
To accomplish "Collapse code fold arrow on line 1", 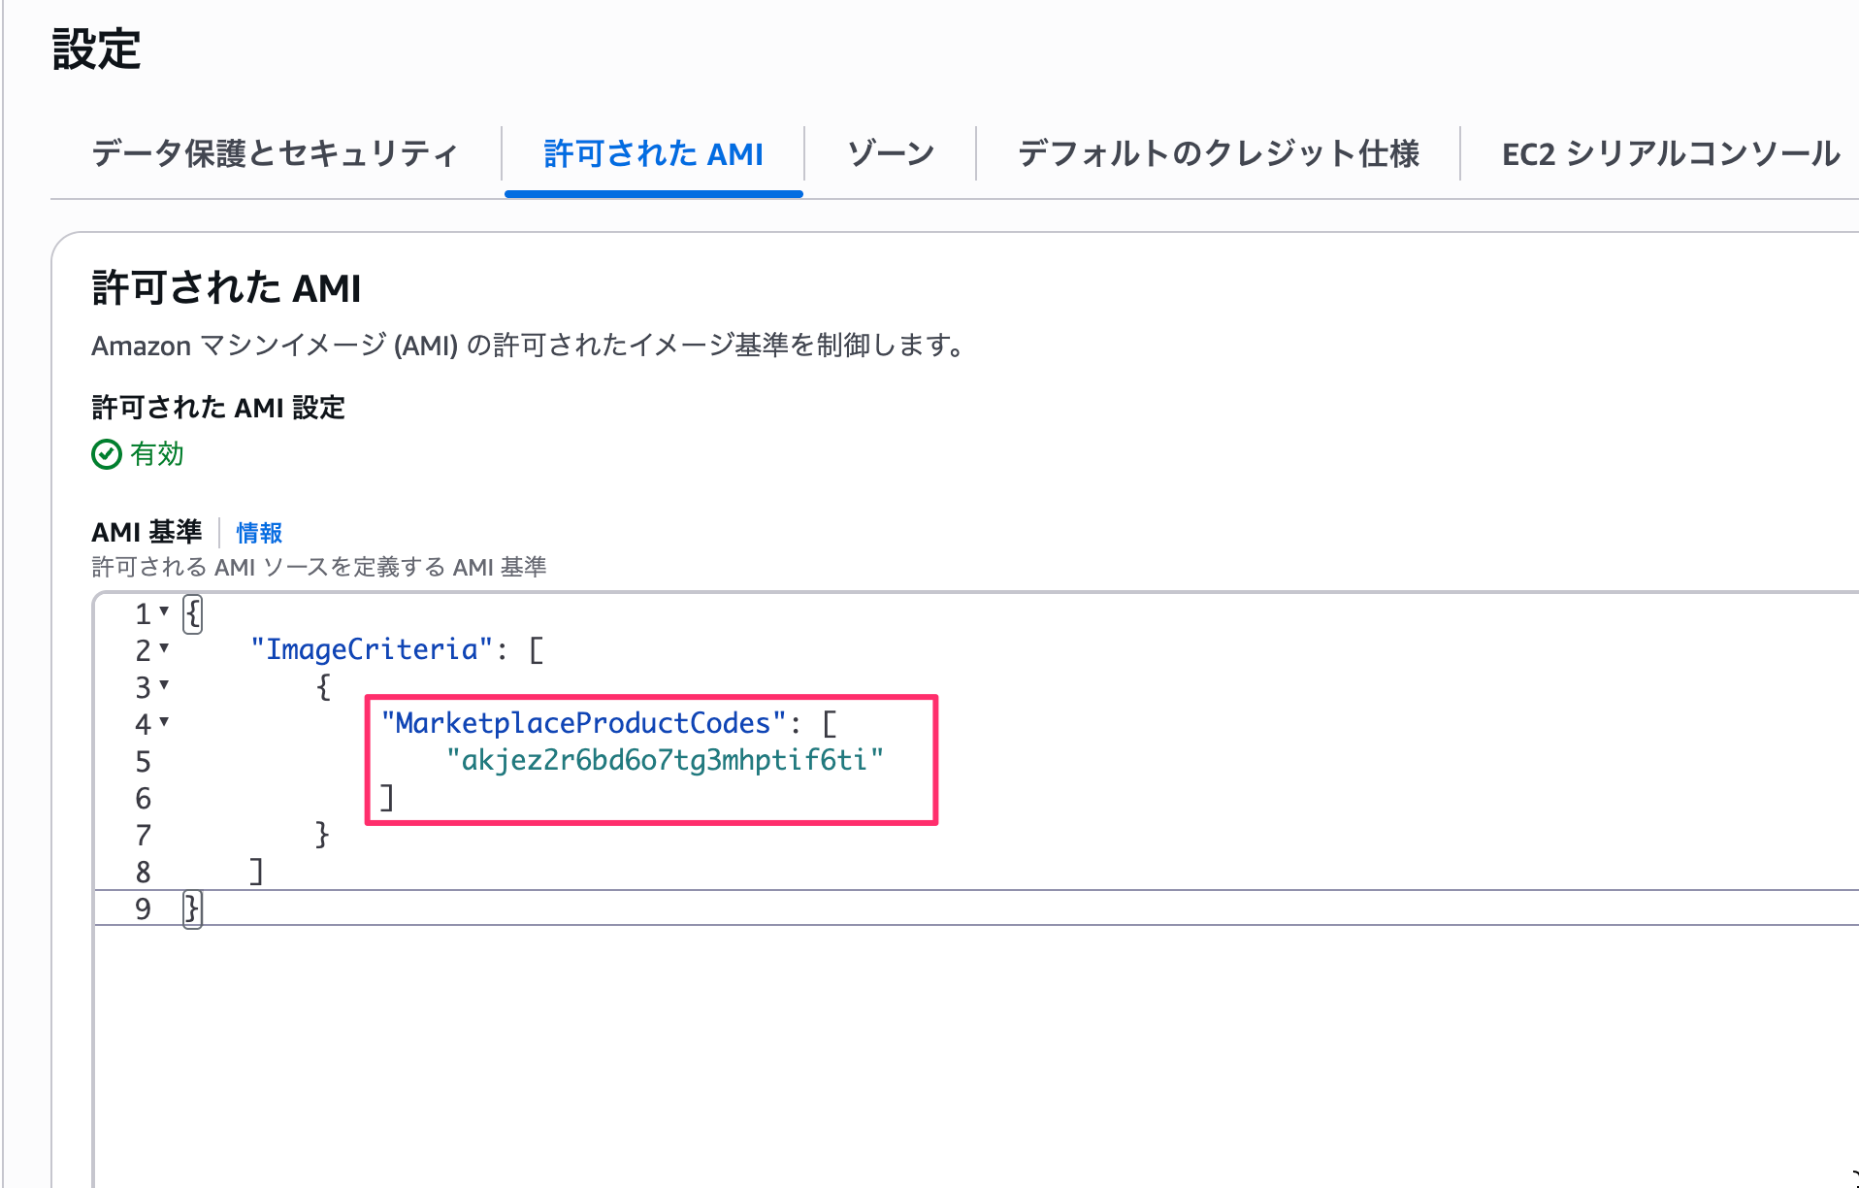I will [x=164, y=611].
